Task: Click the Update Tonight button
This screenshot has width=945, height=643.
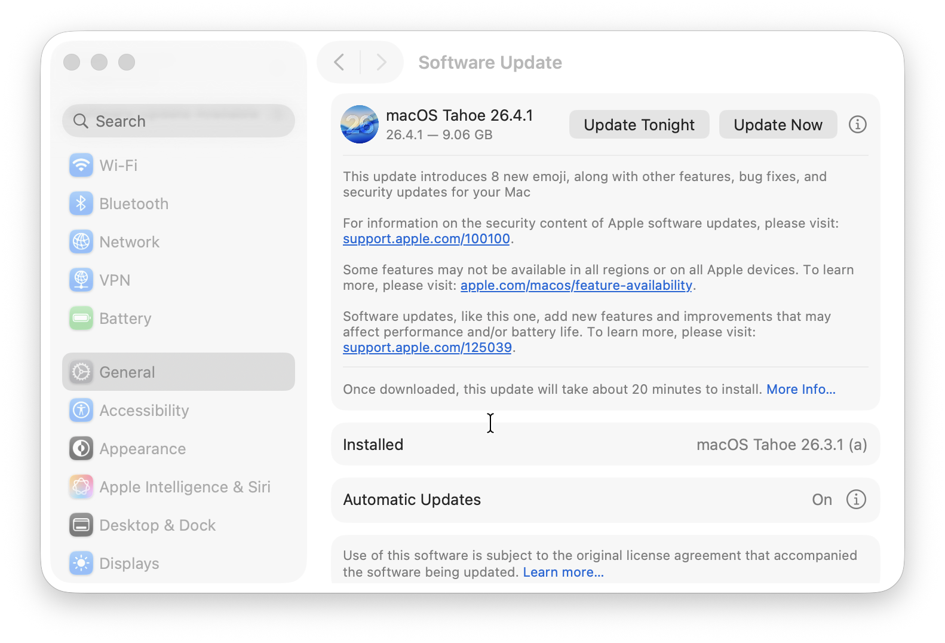Action: [x=639, y=124]
